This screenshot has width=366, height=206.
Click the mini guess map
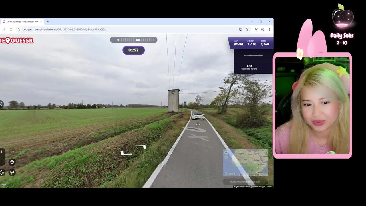pyautogui.click(x=245, y=163)
